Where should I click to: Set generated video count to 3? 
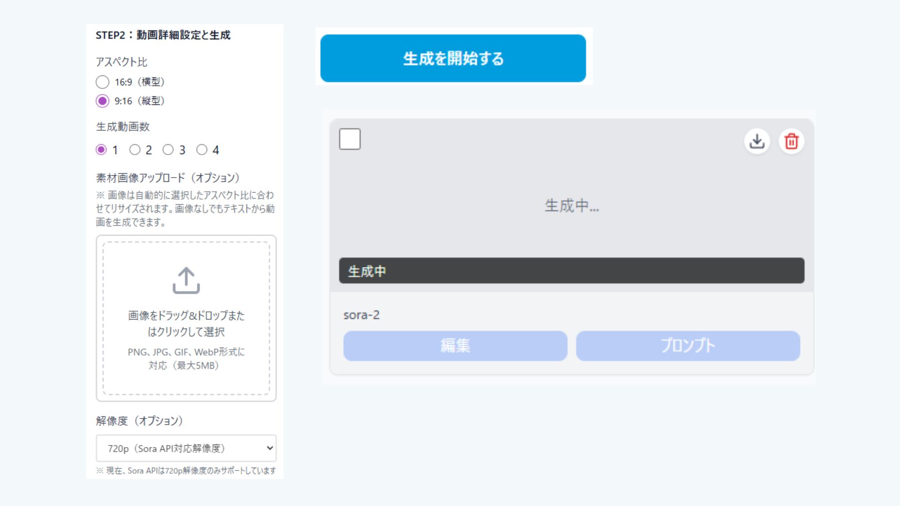tap(168, 150)
